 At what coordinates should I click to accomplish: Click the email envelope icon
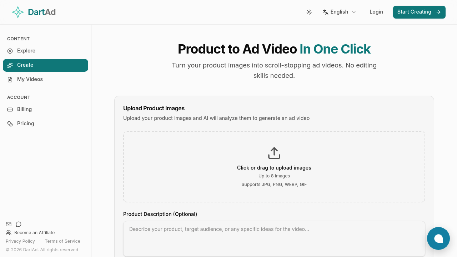[x=9, y=224]
